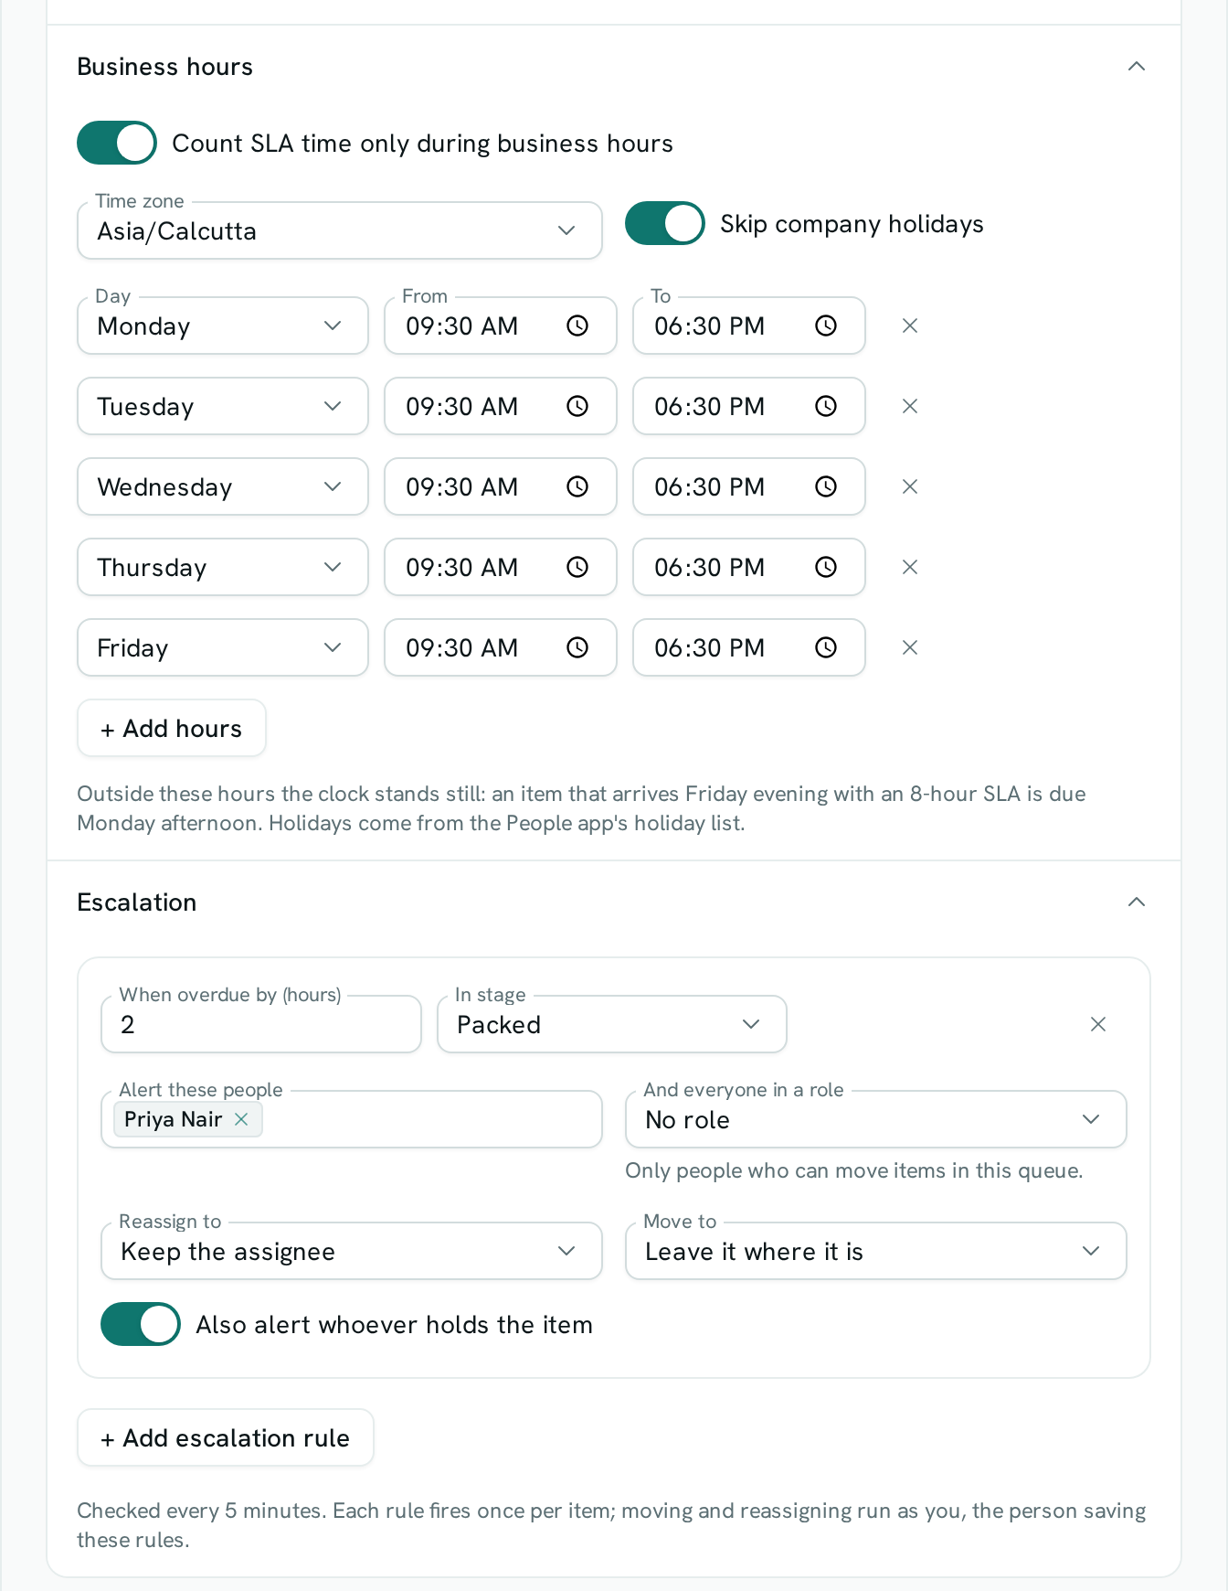1228x1591 pixels.
Task: Open clock picker for Thursday To time
Action: coord(826,567)
